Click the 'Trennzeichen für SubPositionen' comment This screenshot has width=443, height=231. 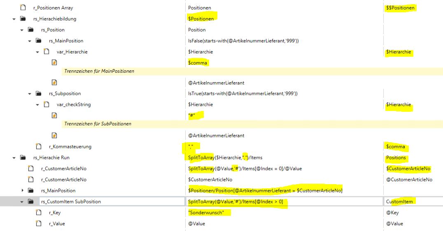pos(98,124)
